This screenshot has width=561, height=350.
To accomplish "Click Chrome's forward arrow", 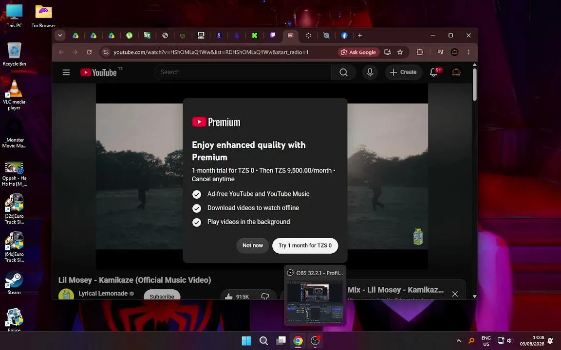I will (75, 52).
